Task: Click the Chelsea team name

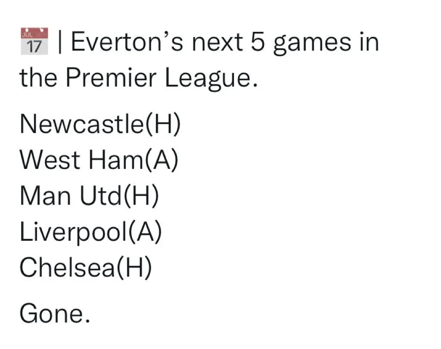Action: click(x=66, y=268)
